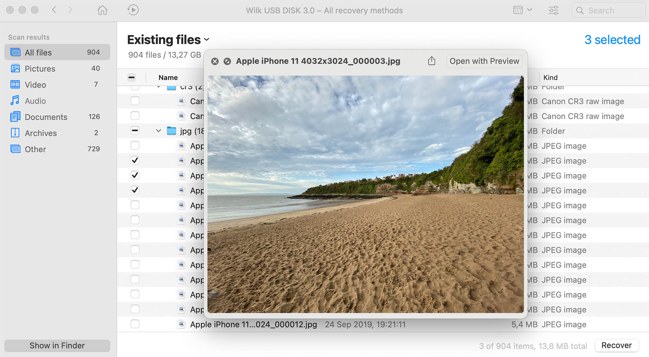The image size is (649, 357).
Task: Click the 904 files / 13,27 GB summary
Action: tap(165, 55)
